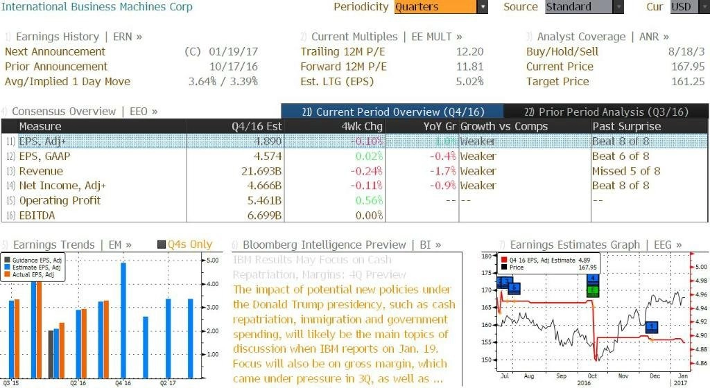
Task: Open the USD currency dropdown
Action: (x=689, y=7)
